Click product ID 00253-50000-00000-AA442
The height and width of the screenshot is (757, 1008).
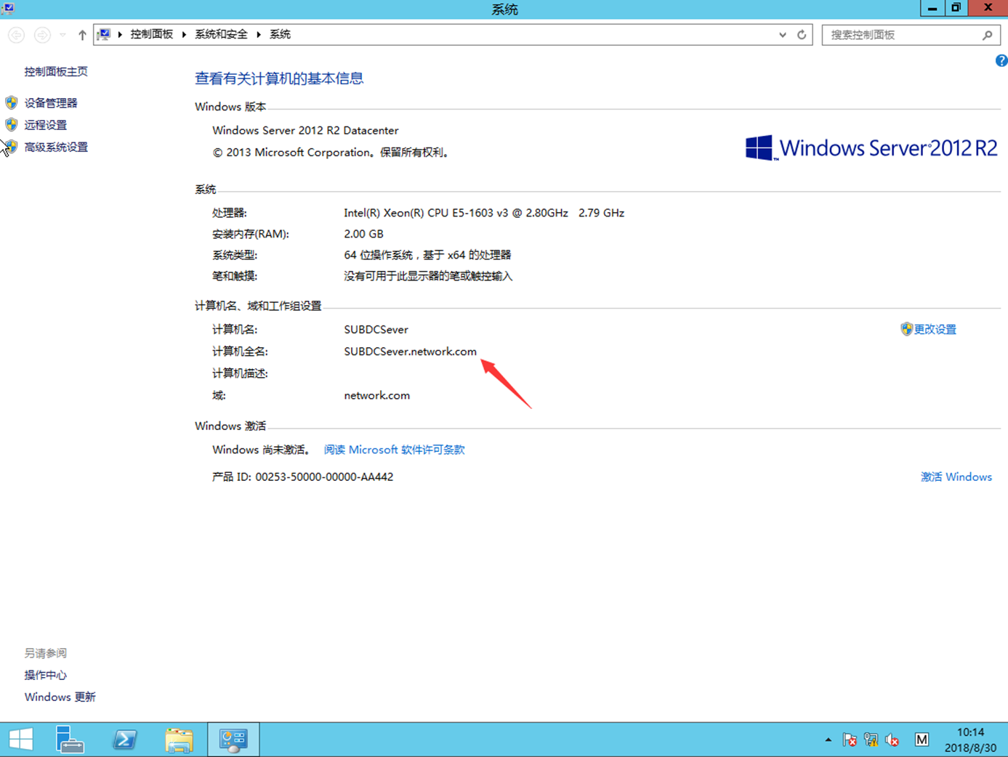[324, 477]
